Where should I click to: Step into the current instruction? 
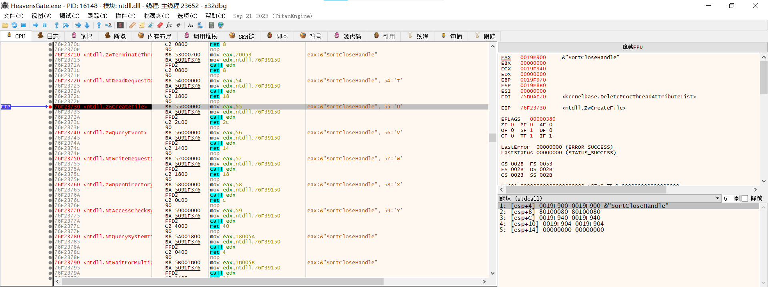(x=56, y=25)
